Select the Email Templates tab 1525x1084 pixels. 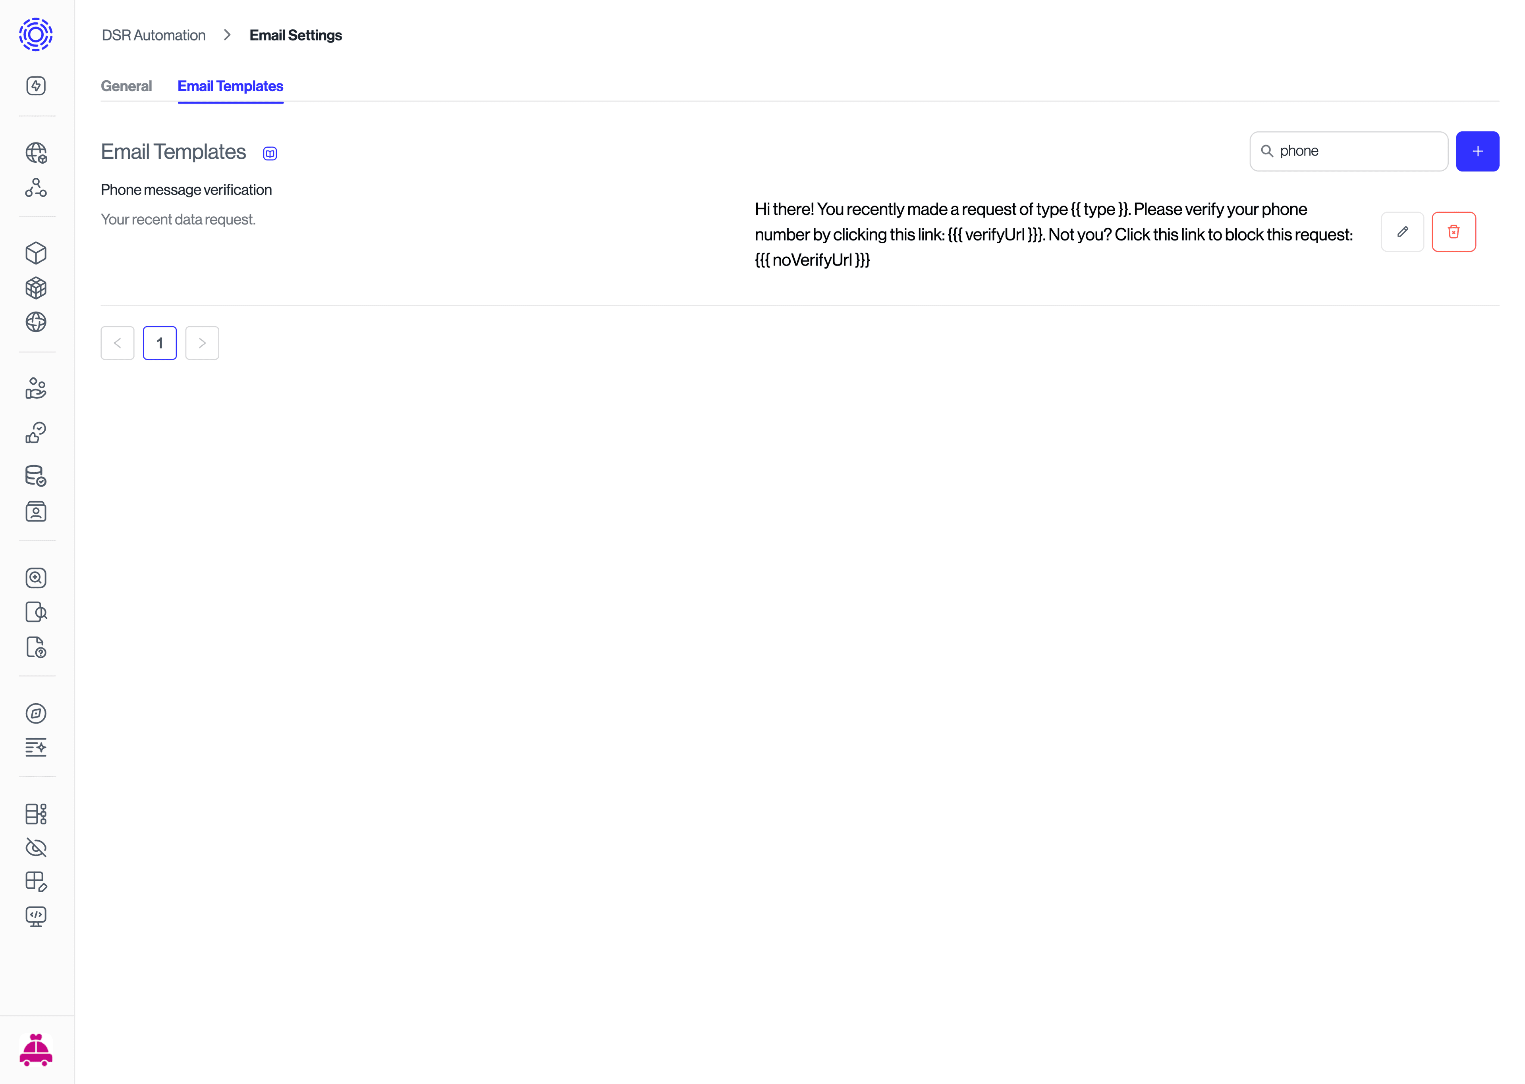pyautogui.click(x=230, y=86)
